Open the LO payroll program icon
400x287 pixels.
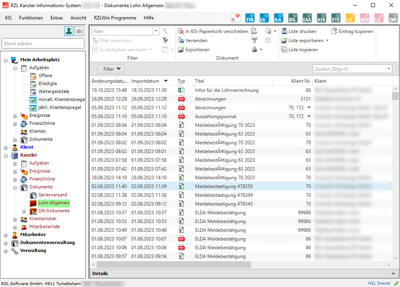(350, 18)
